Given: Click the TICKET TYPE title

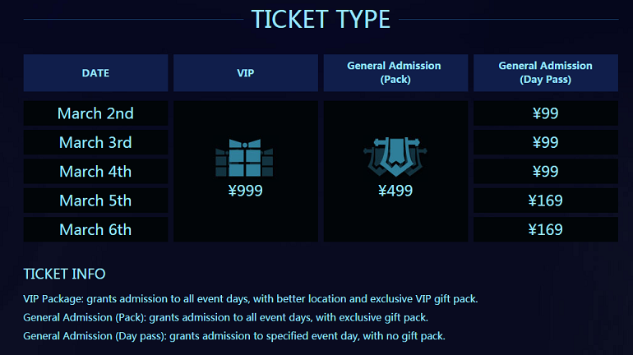Looking at the screenshot, I should tap(321, 19).
